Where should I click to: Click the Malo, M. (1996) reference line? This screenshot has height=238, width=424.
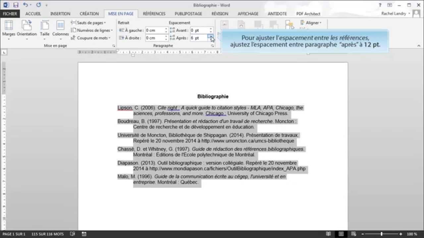tap(201, 177)
